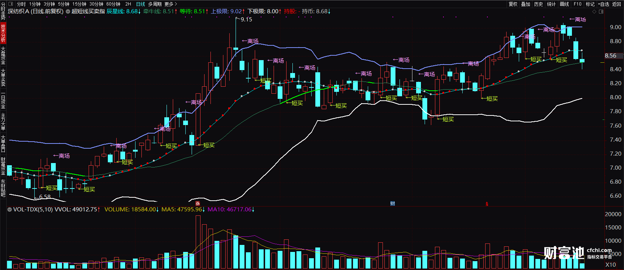Screen dimensions: 624x270
Task: Click 上极限: 9.02 indicator value
Action: pos(228,11)
